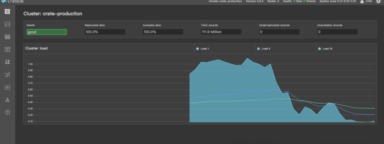
Task: Click the 'Total records' label
Action: click(209, 25)
